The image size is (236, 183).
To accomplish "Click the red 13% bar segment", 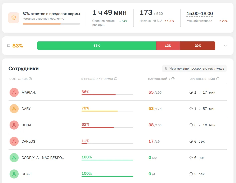I will point(168,46).
